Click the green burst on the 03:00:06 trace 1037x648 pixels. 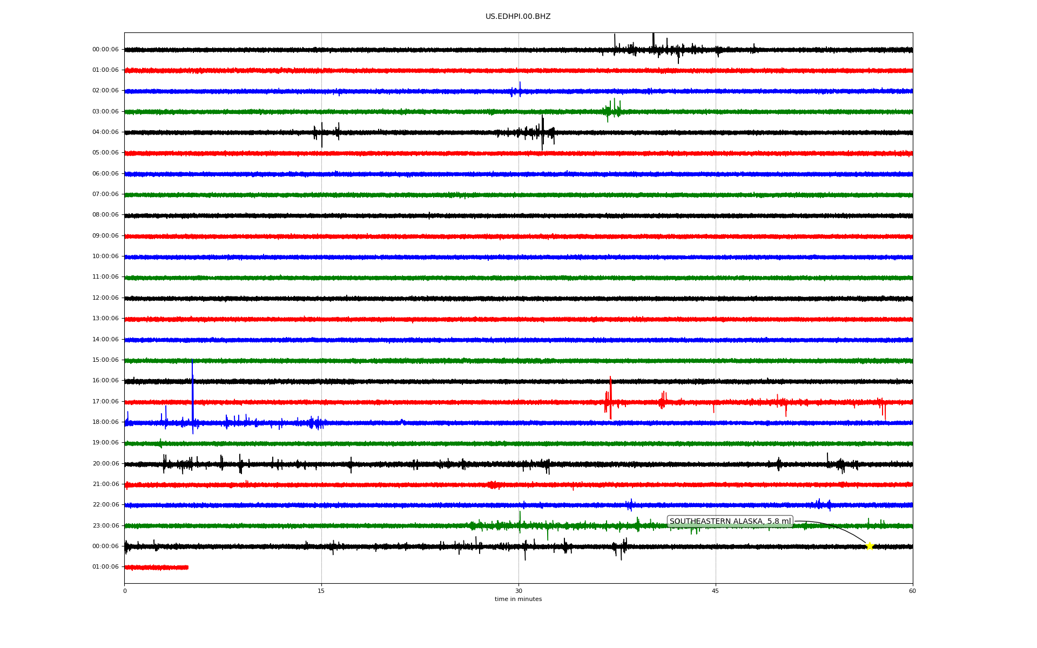[x=612, y=110]
